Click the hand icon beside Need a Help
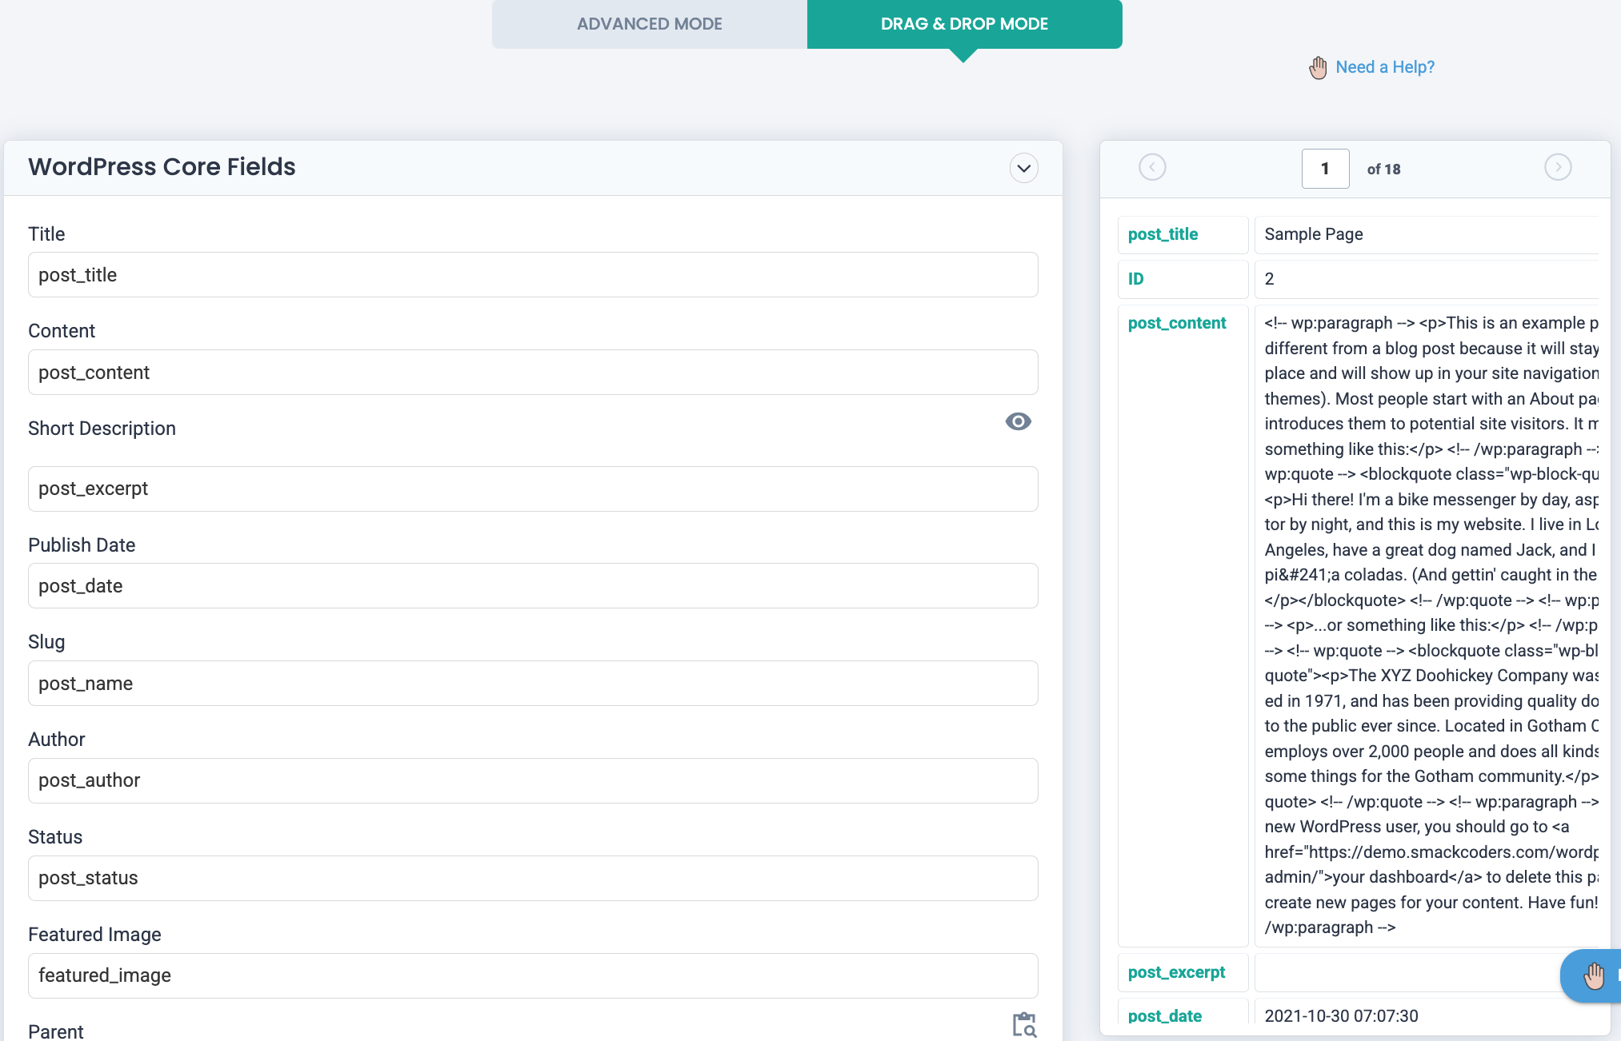Viewport: 1621px width, 1041px height. pyautogui.click(x=1318, y=68)
